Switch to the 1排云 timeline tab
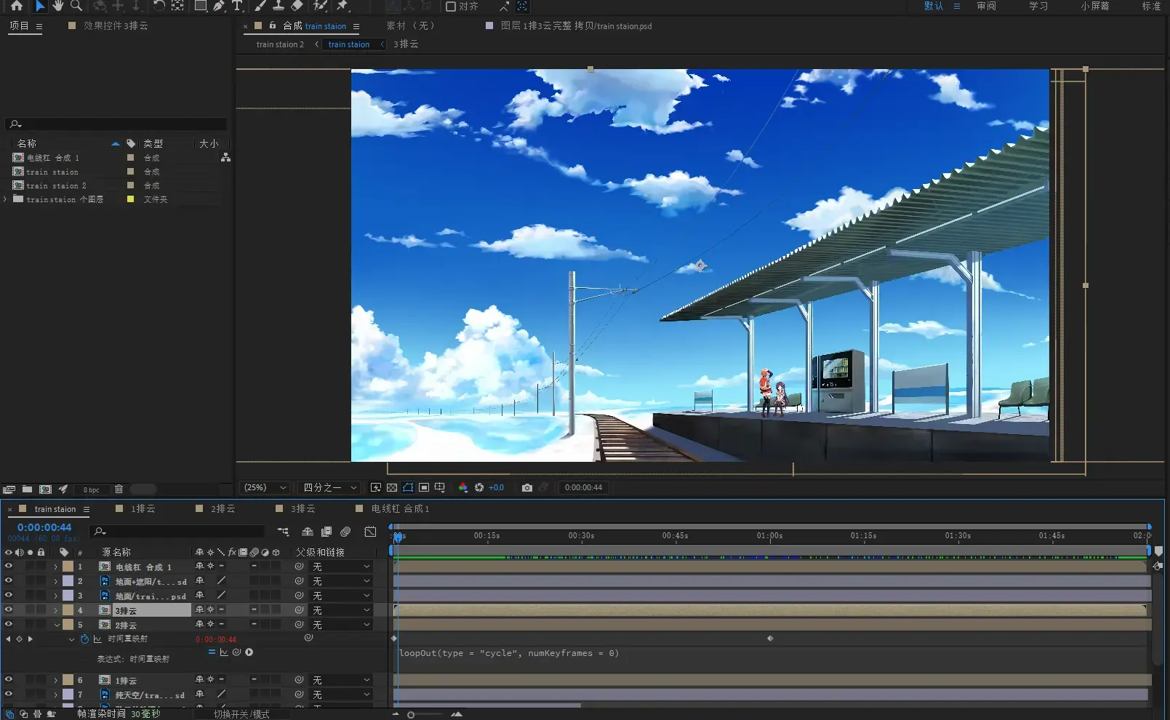The height and width of the screenshot is (720, 1170). pos(143,509)
